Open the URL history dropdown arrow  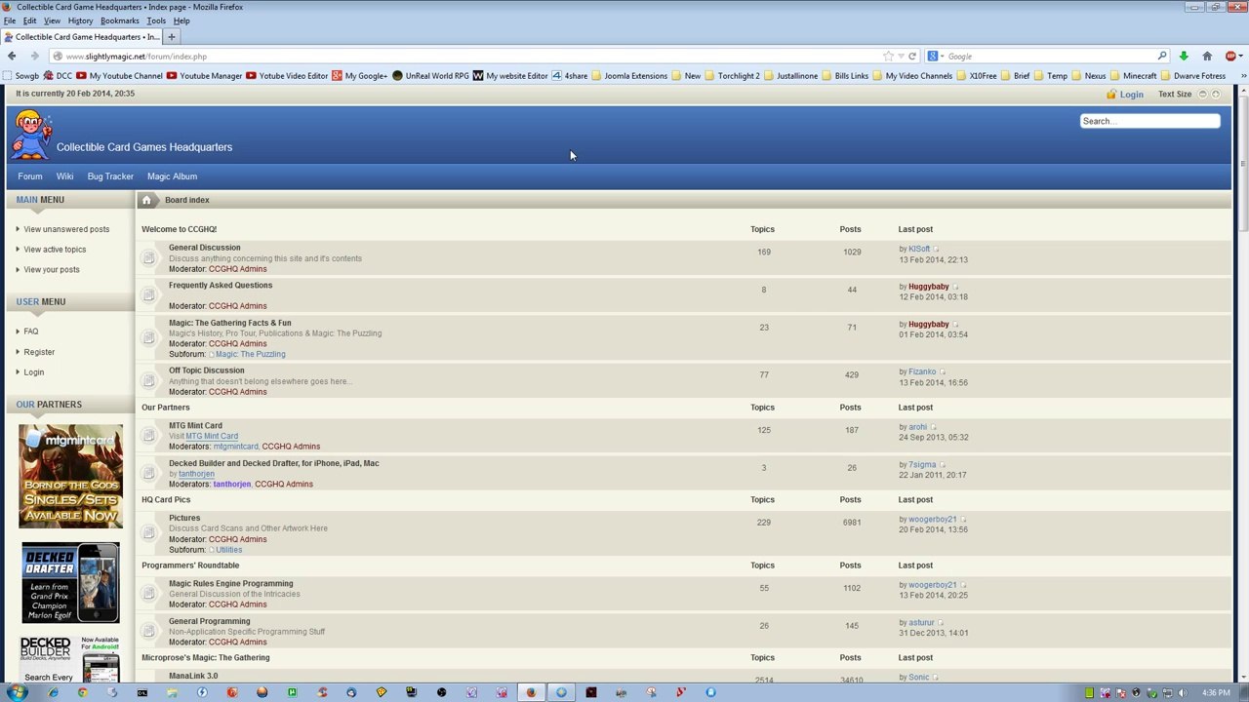click(x=901, y=57)
